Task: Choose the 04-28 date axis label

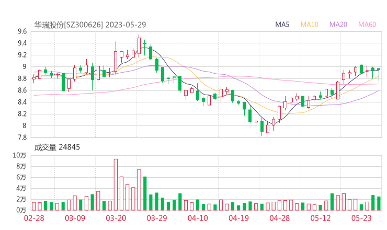Action: coord(279,218)
